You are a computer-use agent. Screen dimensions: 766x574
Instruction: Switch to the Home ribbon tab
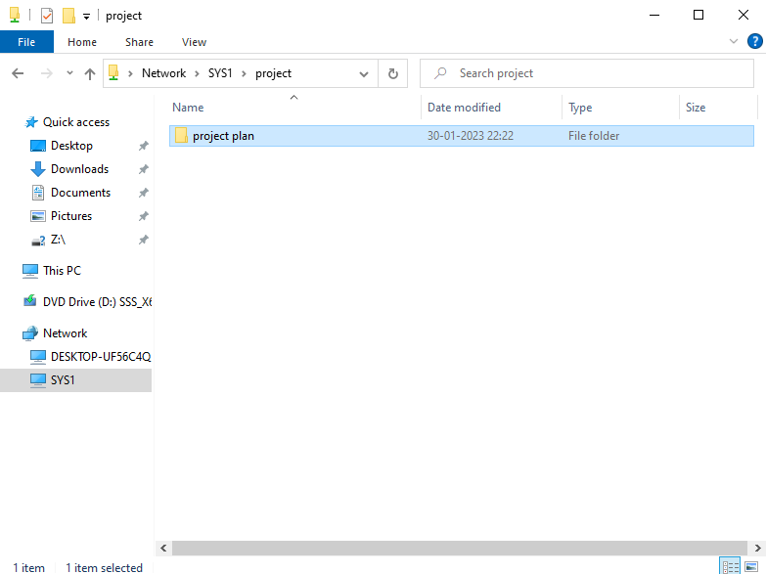(x=82, y=42)
